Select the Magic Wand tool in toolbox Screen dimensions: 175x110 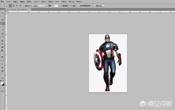(x=2, y=23)
